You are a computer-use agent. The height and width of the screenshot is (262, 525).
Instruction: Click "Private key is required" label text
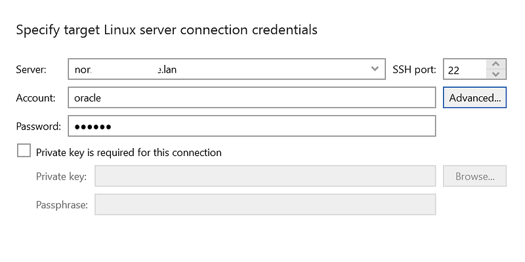click(129, 153)
